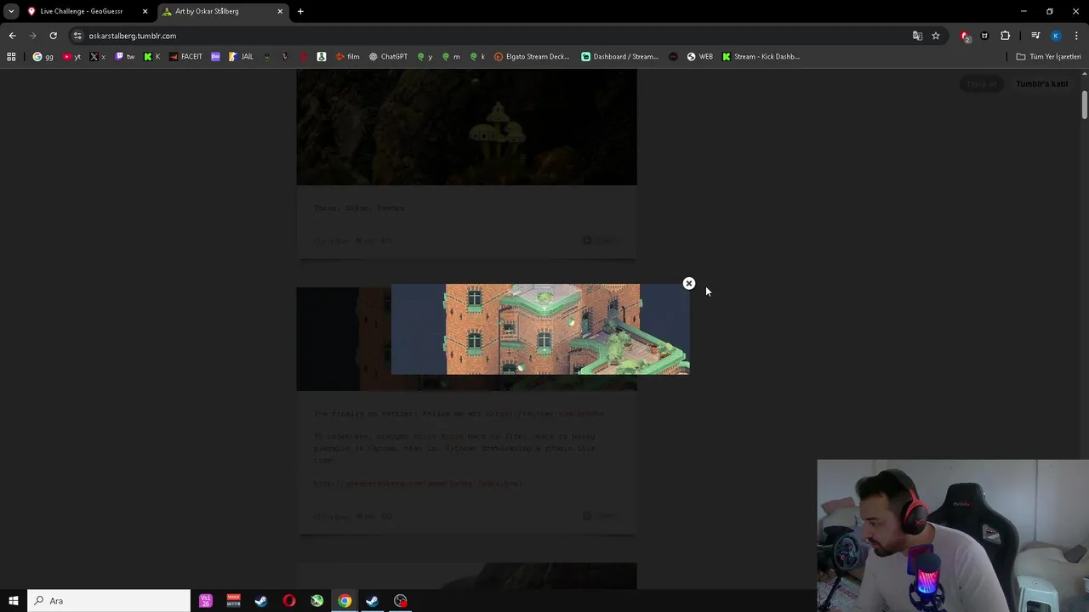Open the tab search dropdown

tap(11, 11)
